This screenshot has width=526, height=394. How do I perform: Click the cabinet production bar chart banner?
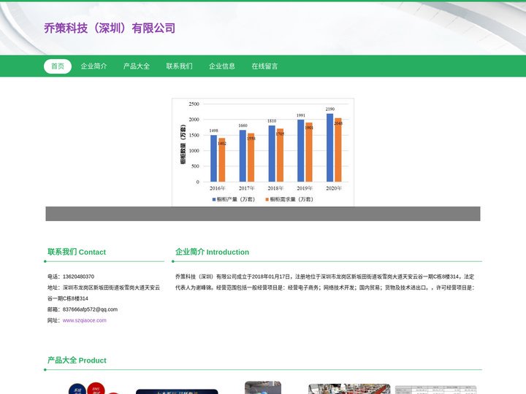(263, 152)
